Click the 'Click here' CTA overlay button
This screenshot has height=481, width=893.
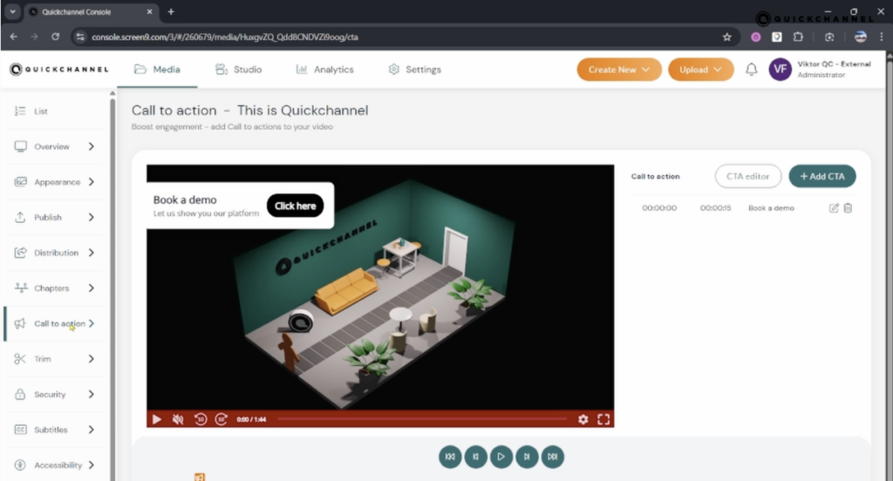295,206
